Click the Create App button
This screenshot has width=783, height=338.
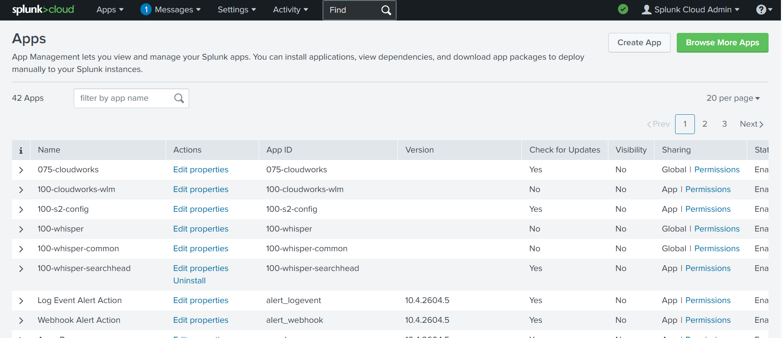(639, 42)
